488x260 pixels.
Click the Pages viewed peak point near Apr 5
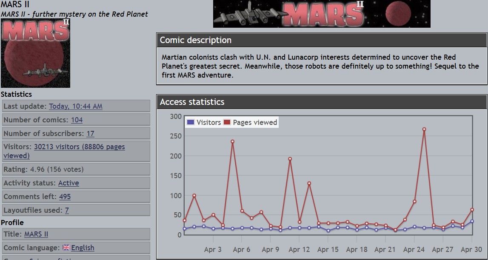(x=232, y=142)
